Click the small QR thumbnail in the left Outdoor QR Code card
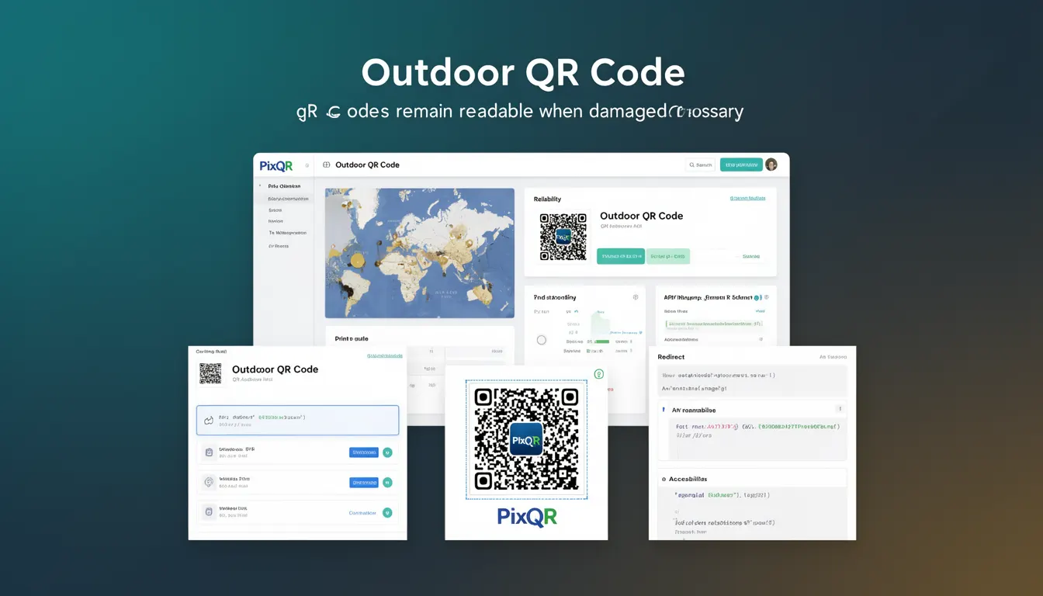The width and height of the screenshot is (1043, 596). (210, 373)
